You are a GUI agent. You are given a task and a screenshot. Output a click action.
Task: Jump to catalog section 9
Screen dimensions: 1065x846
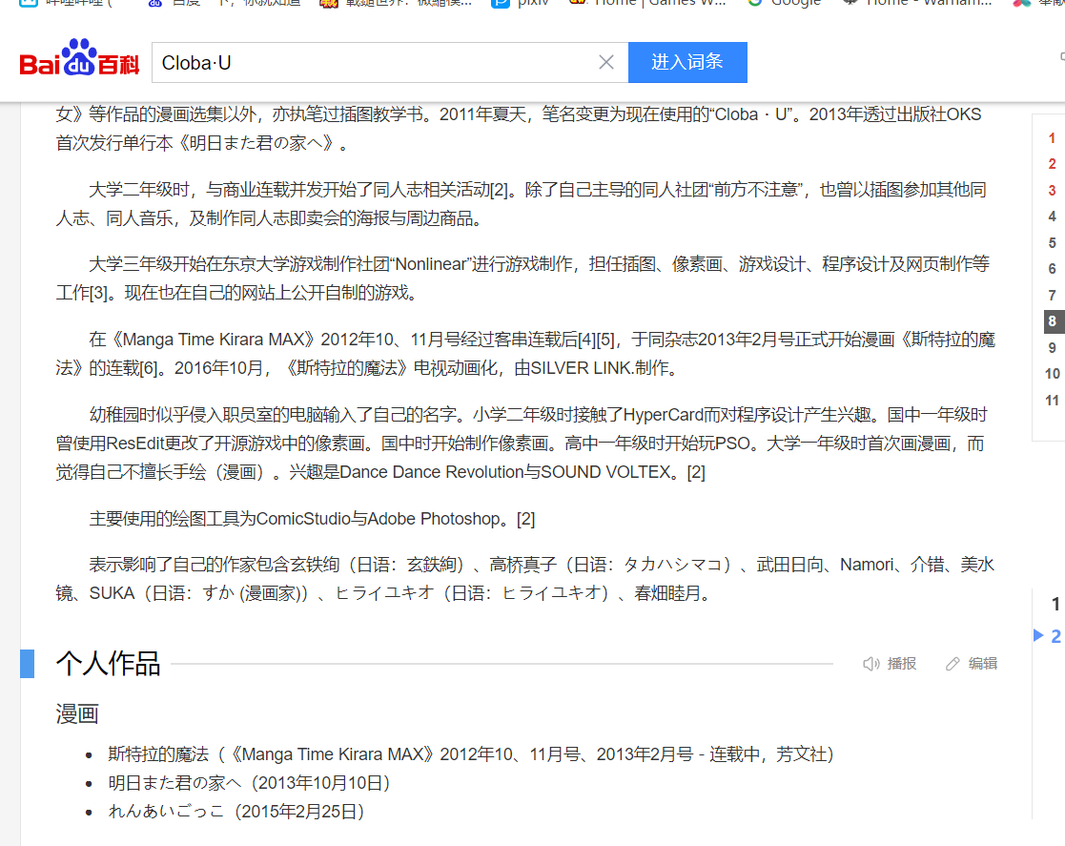[x=1052, y=348]
